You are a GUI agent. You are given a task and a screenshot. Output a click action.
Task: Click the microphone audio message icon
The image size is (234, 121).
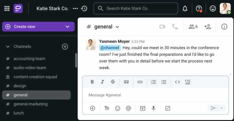(154, 108)
